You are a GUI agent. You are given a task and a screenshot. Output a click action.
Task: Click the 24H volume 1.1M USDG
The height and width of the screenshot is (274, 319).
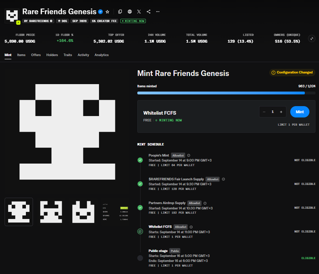coord(155,41)
